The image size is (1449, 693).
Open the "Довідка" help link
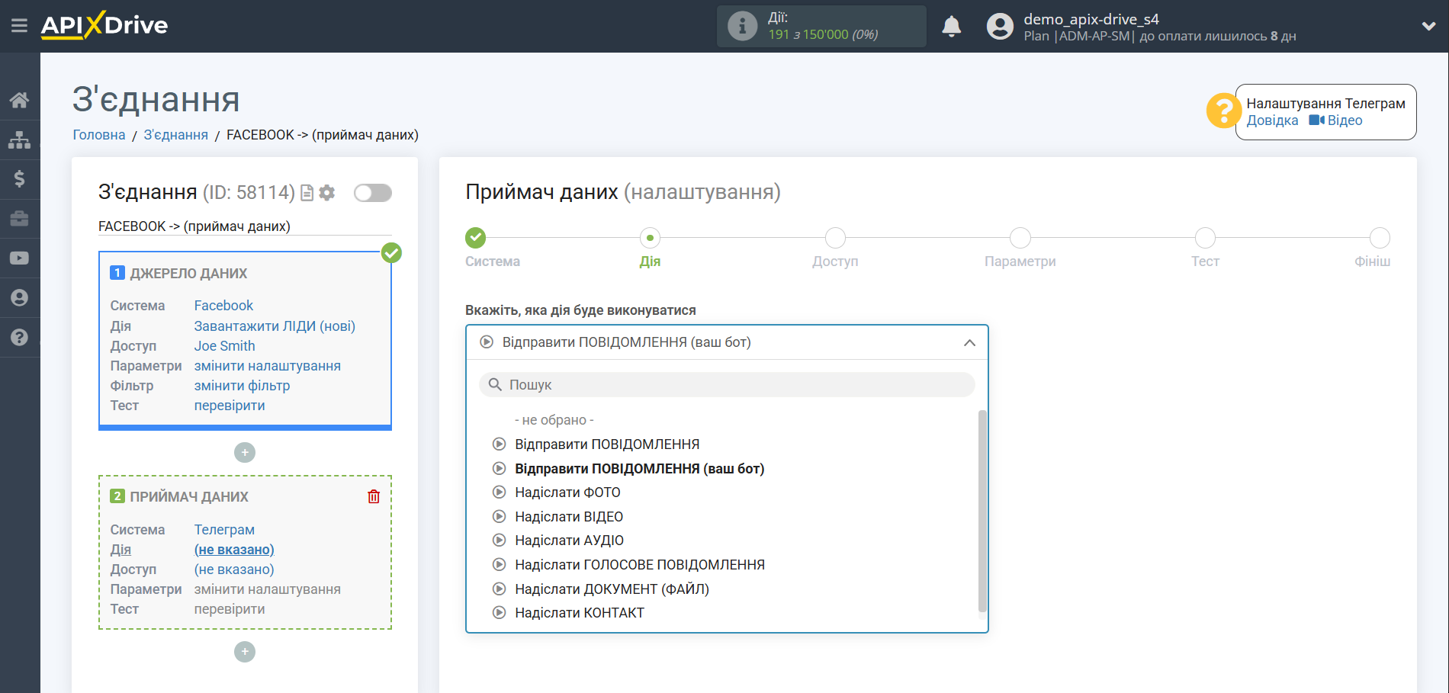click(1272, 120)
